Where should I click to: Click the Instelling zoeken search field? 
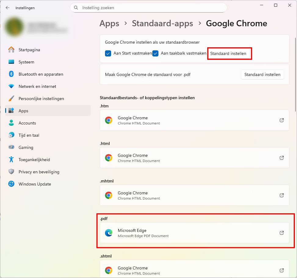point(149,7)
